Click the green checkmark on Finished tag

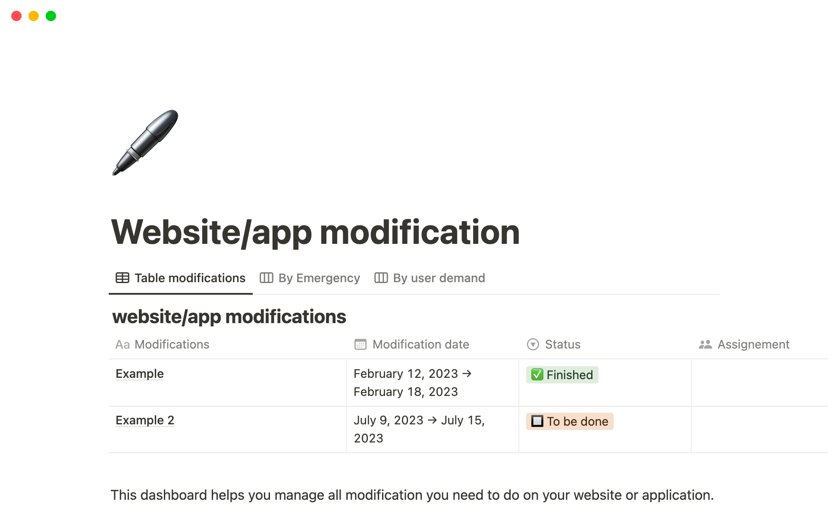pos(537,375)
